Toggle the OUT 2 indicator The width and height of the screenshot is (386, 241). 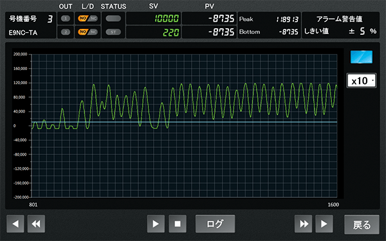(x=66, y=32)
